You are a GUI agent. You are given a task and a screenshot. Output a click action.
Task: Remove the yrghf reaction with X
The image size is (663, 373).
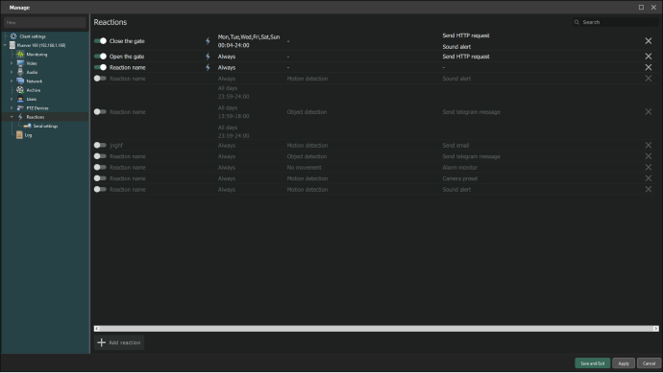(649, 145)
